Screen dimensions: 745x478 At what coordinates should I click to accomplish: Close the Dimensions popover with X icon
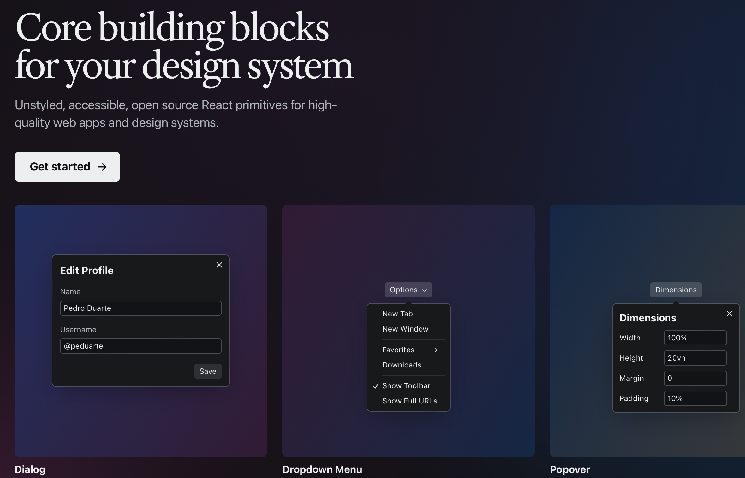(x=729, y=314)
